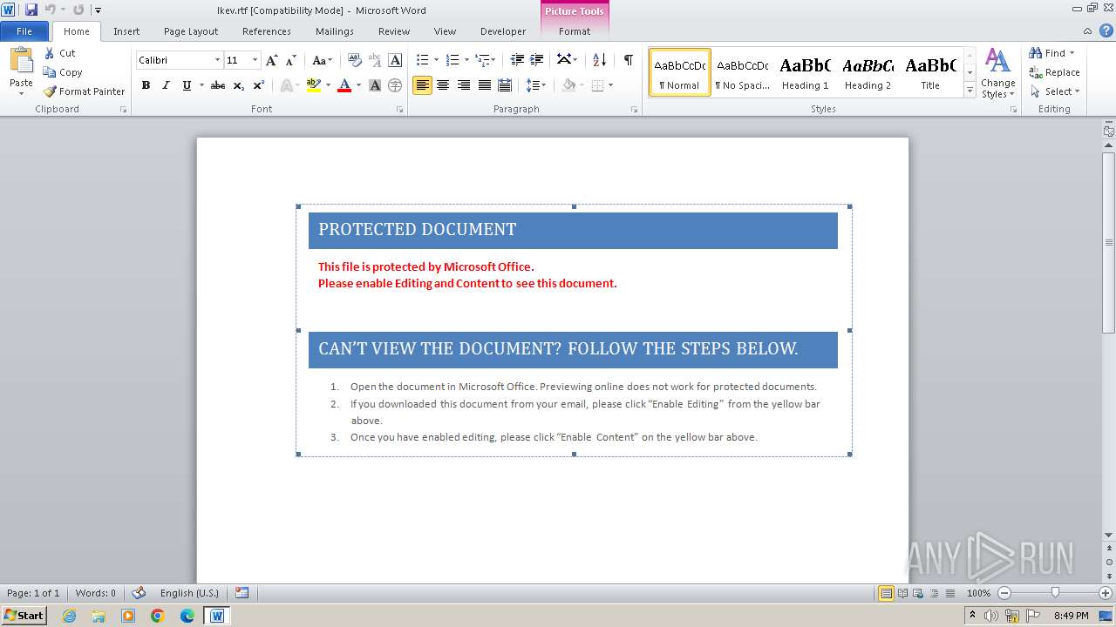Click the English (U.S.) language indicator

click(x=189, y=593)
